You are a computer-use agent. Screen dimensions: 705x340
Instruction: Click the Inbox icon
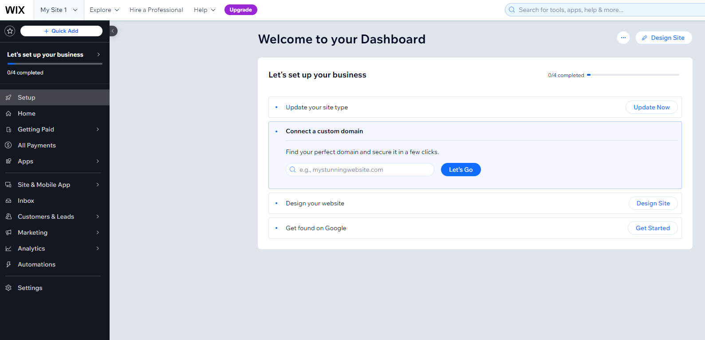pyautogui.click(x=8, y=201)
